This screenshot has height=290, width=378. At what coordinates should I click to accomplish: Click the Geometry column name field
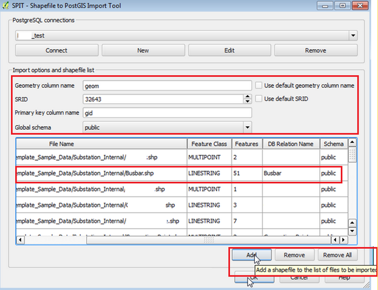[167, 86]
